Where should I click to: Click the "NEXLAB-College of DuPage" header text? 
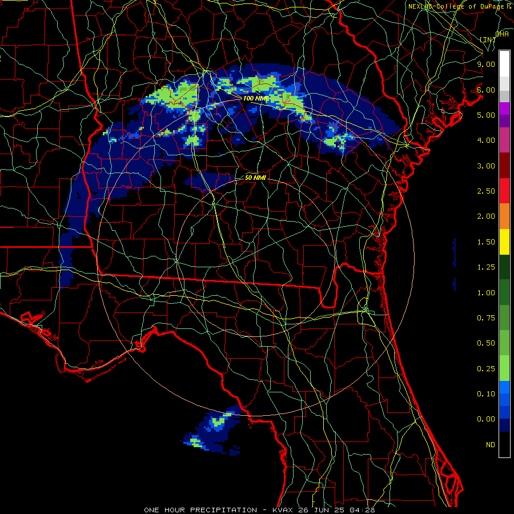click(x=456, y=6)
